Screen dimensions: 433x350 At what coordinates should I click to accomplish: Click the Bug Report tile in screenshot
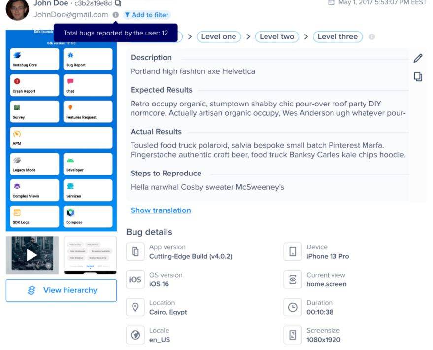[x=88, y=59]
